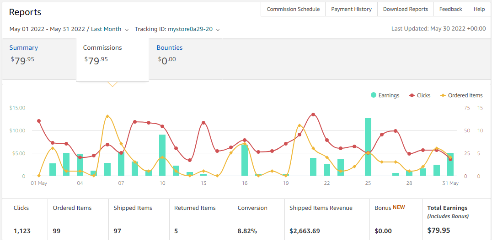Expand the Last Month date range dropdown
492x240 pixels.
127,30
